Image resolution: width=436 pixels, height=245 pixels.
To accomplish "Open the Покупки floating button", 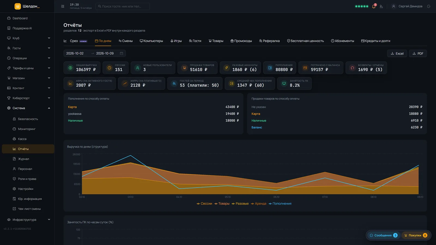I will pyautogui.click(x=415, y=235).
